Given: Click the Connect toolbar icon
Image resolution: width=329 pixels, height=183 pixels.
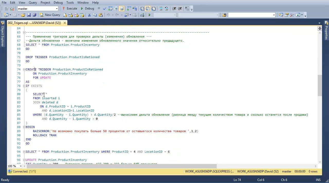Looking at the screenshot, I should click(x=6, y=9).
